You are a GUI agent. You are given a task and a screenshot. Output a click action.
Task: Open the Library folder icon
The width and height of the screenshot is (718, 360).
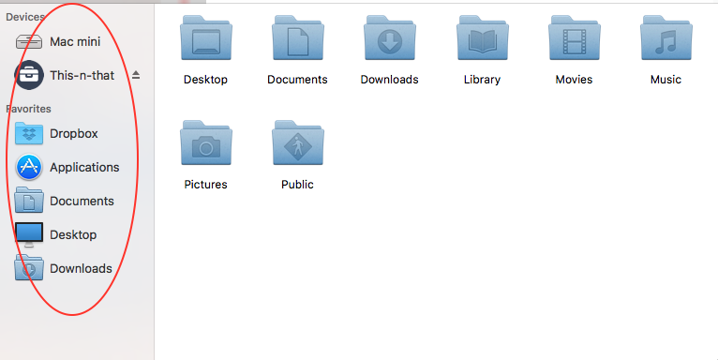[482, 38]
